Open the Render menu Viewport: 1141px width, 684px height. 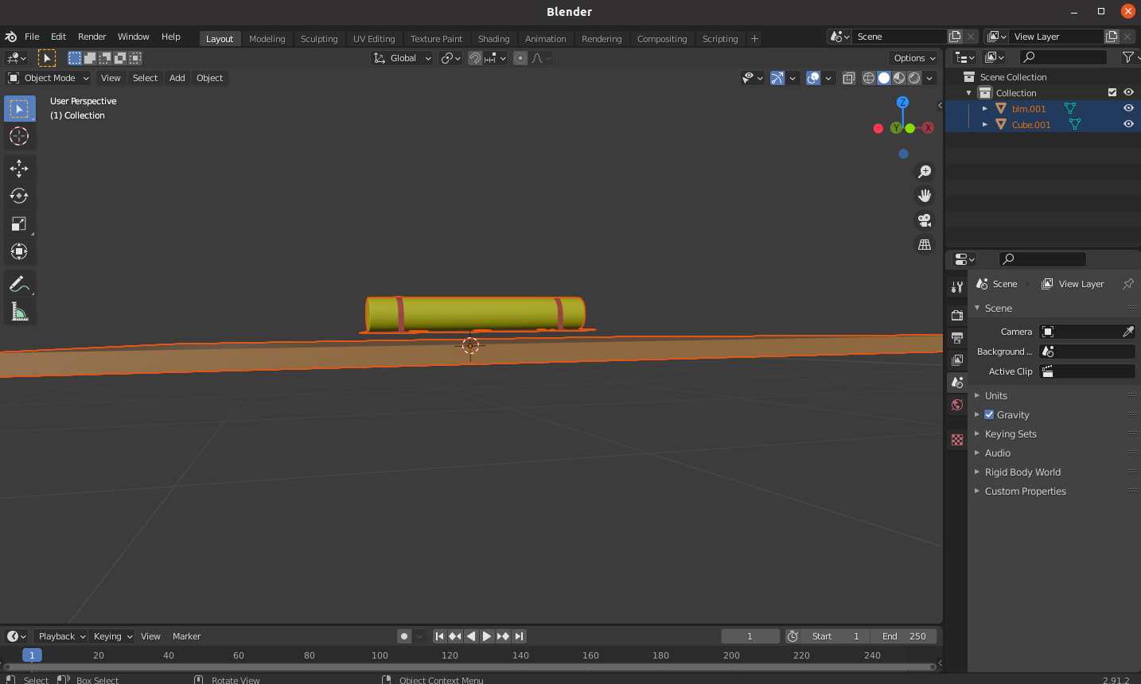[x=92, y=37]
